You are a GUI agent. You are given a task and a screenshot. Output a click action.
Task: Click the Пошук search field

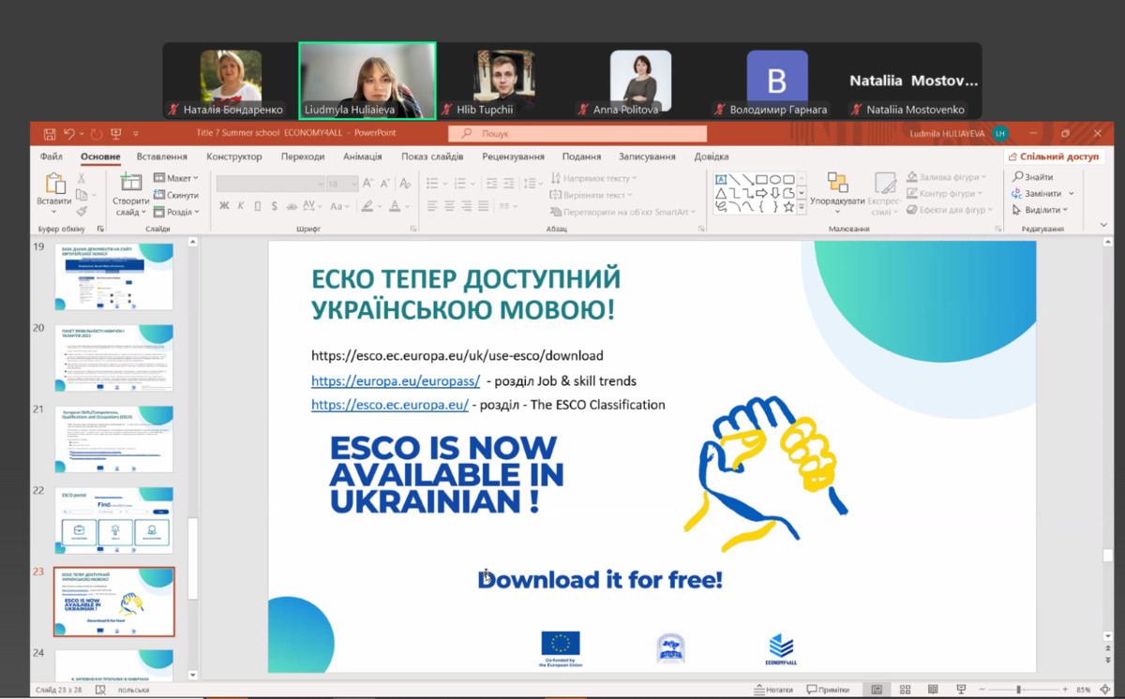click(x=577, y=134)
